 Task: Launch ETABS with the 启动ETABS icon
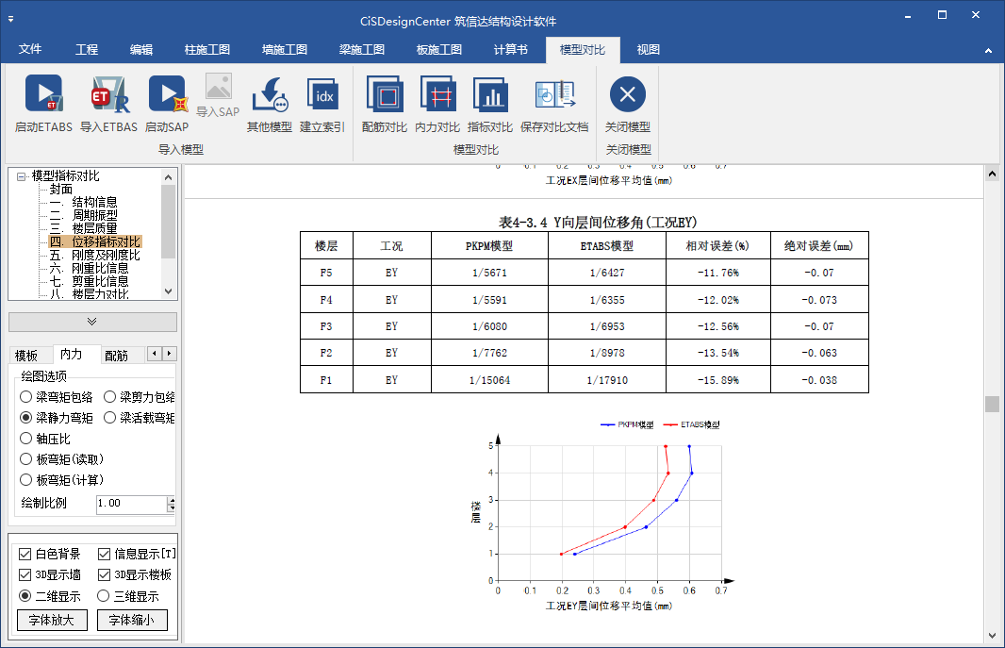tap(43, 104)
